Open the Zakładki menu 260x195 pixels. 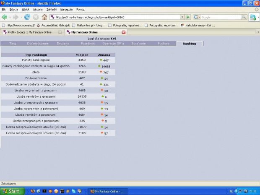52,10
